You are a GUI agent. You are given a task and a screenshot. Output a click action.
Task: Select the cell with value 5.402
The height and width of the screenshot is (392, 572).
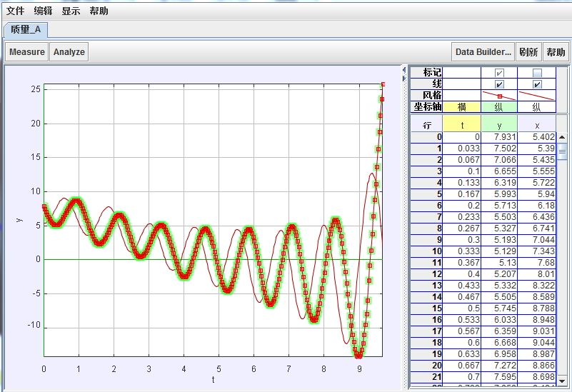point(537,137)
